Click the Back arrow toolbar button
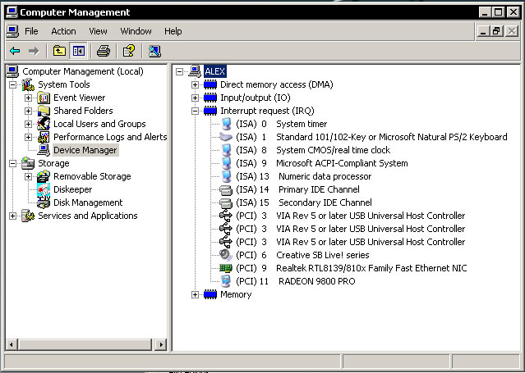 click(15, 51)
